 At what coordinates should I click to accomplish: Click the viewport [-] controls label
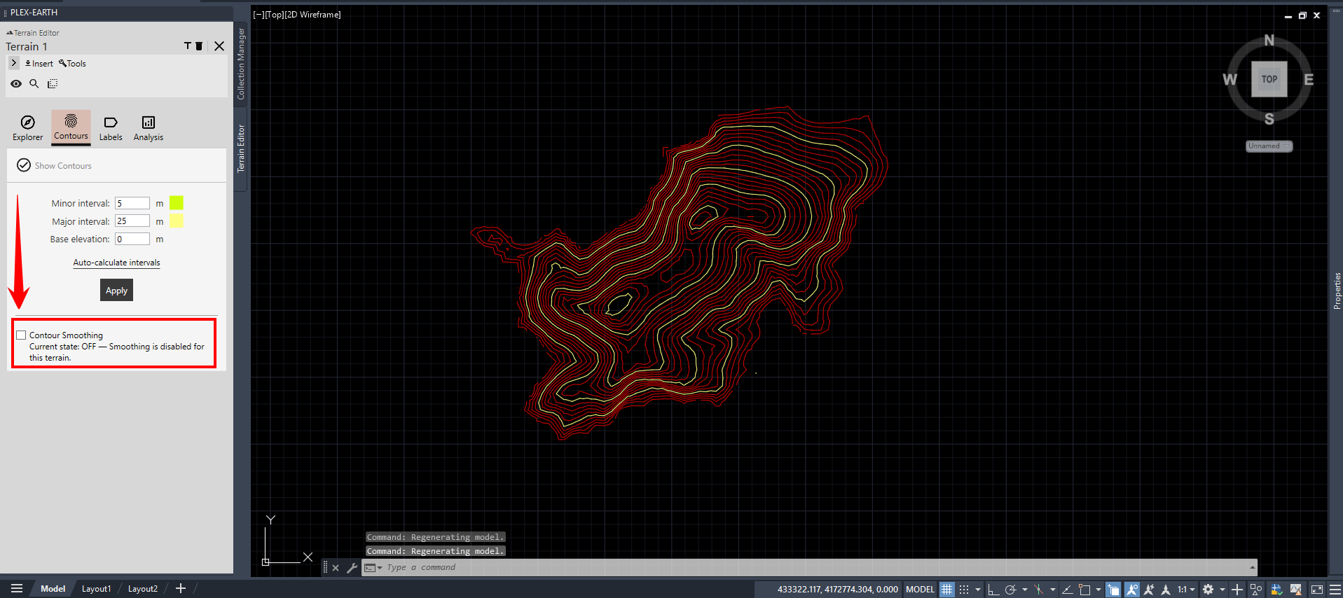click(259, 14)
